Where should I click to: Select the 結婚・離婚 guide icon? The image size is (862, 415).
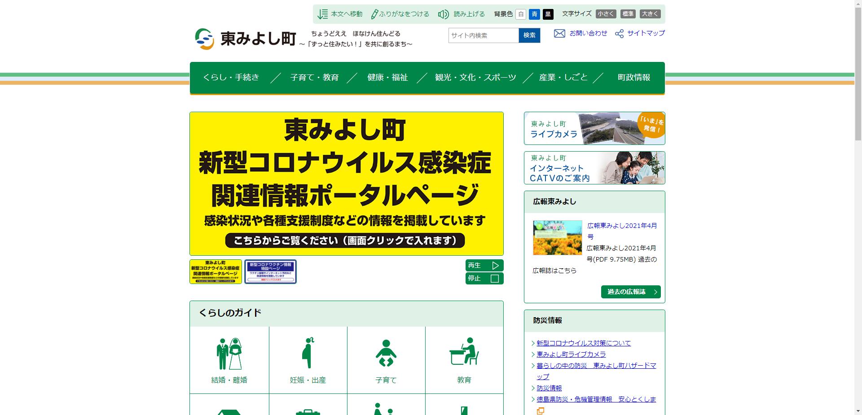point(229,354)
